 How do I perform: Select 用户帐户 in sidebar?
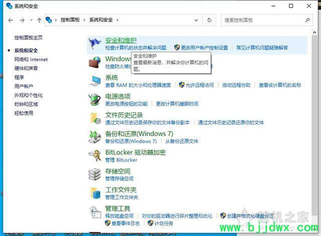tap(24, 86)
